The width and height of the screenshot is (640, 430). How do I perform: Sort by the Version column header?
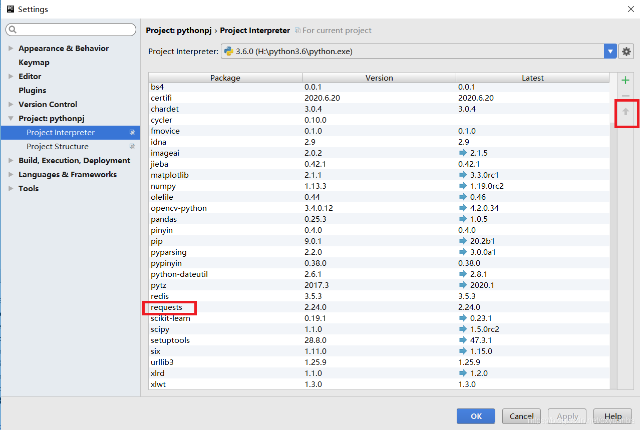(379, 78)
